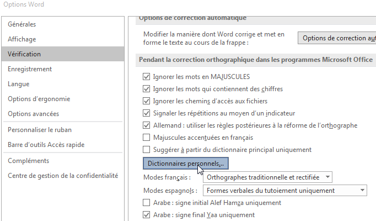Open the Générales options category
This screenshot has width=376, height=221.
[x=22, y=24]
